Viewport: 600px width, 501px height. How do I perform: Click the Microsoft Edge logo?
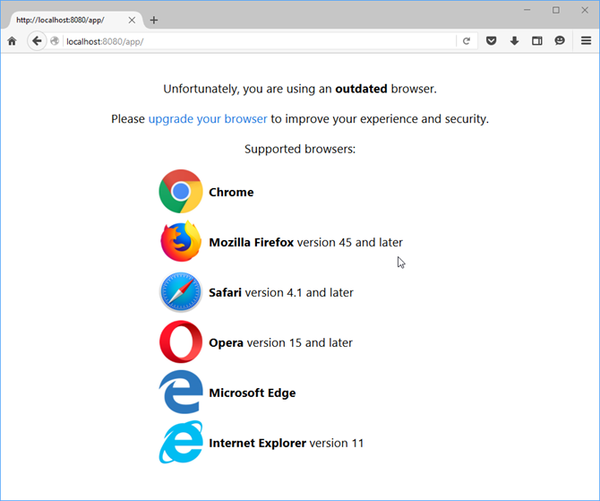(181, 392)
